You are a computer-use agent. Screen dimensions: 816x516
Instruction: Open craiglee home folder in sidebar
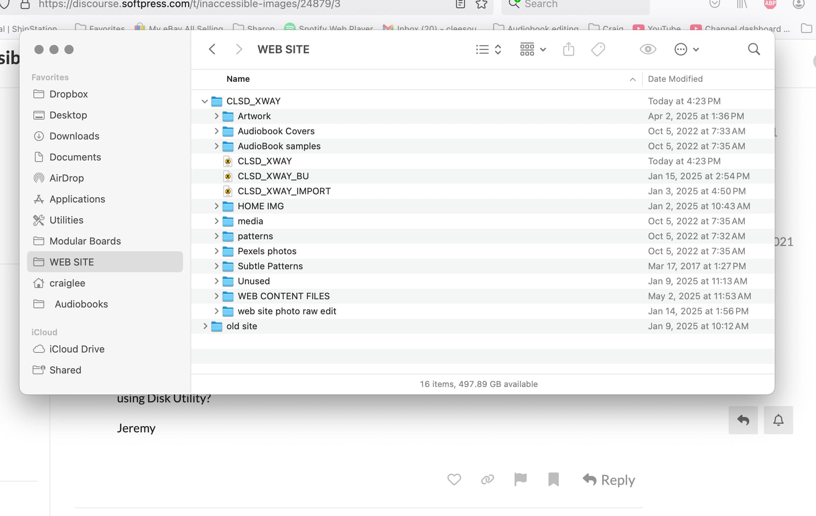[x=105, y=283]
